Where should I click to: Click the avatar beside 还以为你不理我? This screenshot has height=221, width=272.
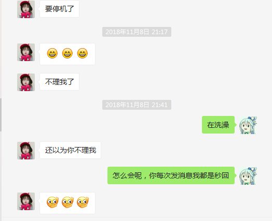coord(26,151)
